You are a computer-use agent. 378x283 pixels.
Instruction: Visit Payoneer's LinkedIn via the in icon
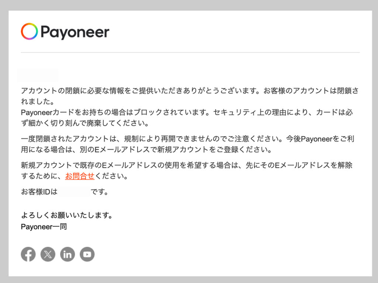(68, 254)
